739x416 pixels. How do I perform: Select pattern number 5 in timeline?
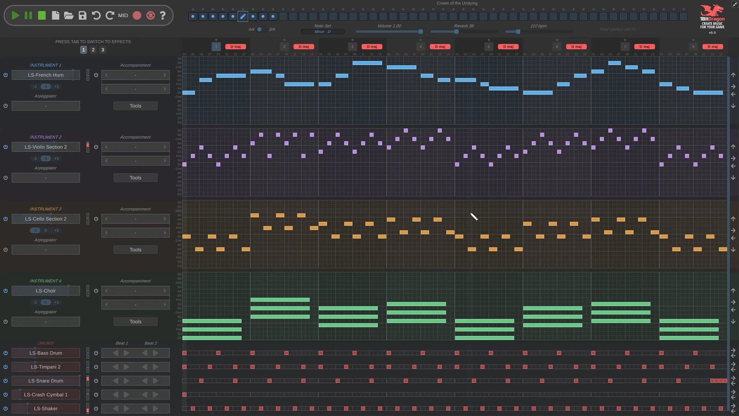489,47
